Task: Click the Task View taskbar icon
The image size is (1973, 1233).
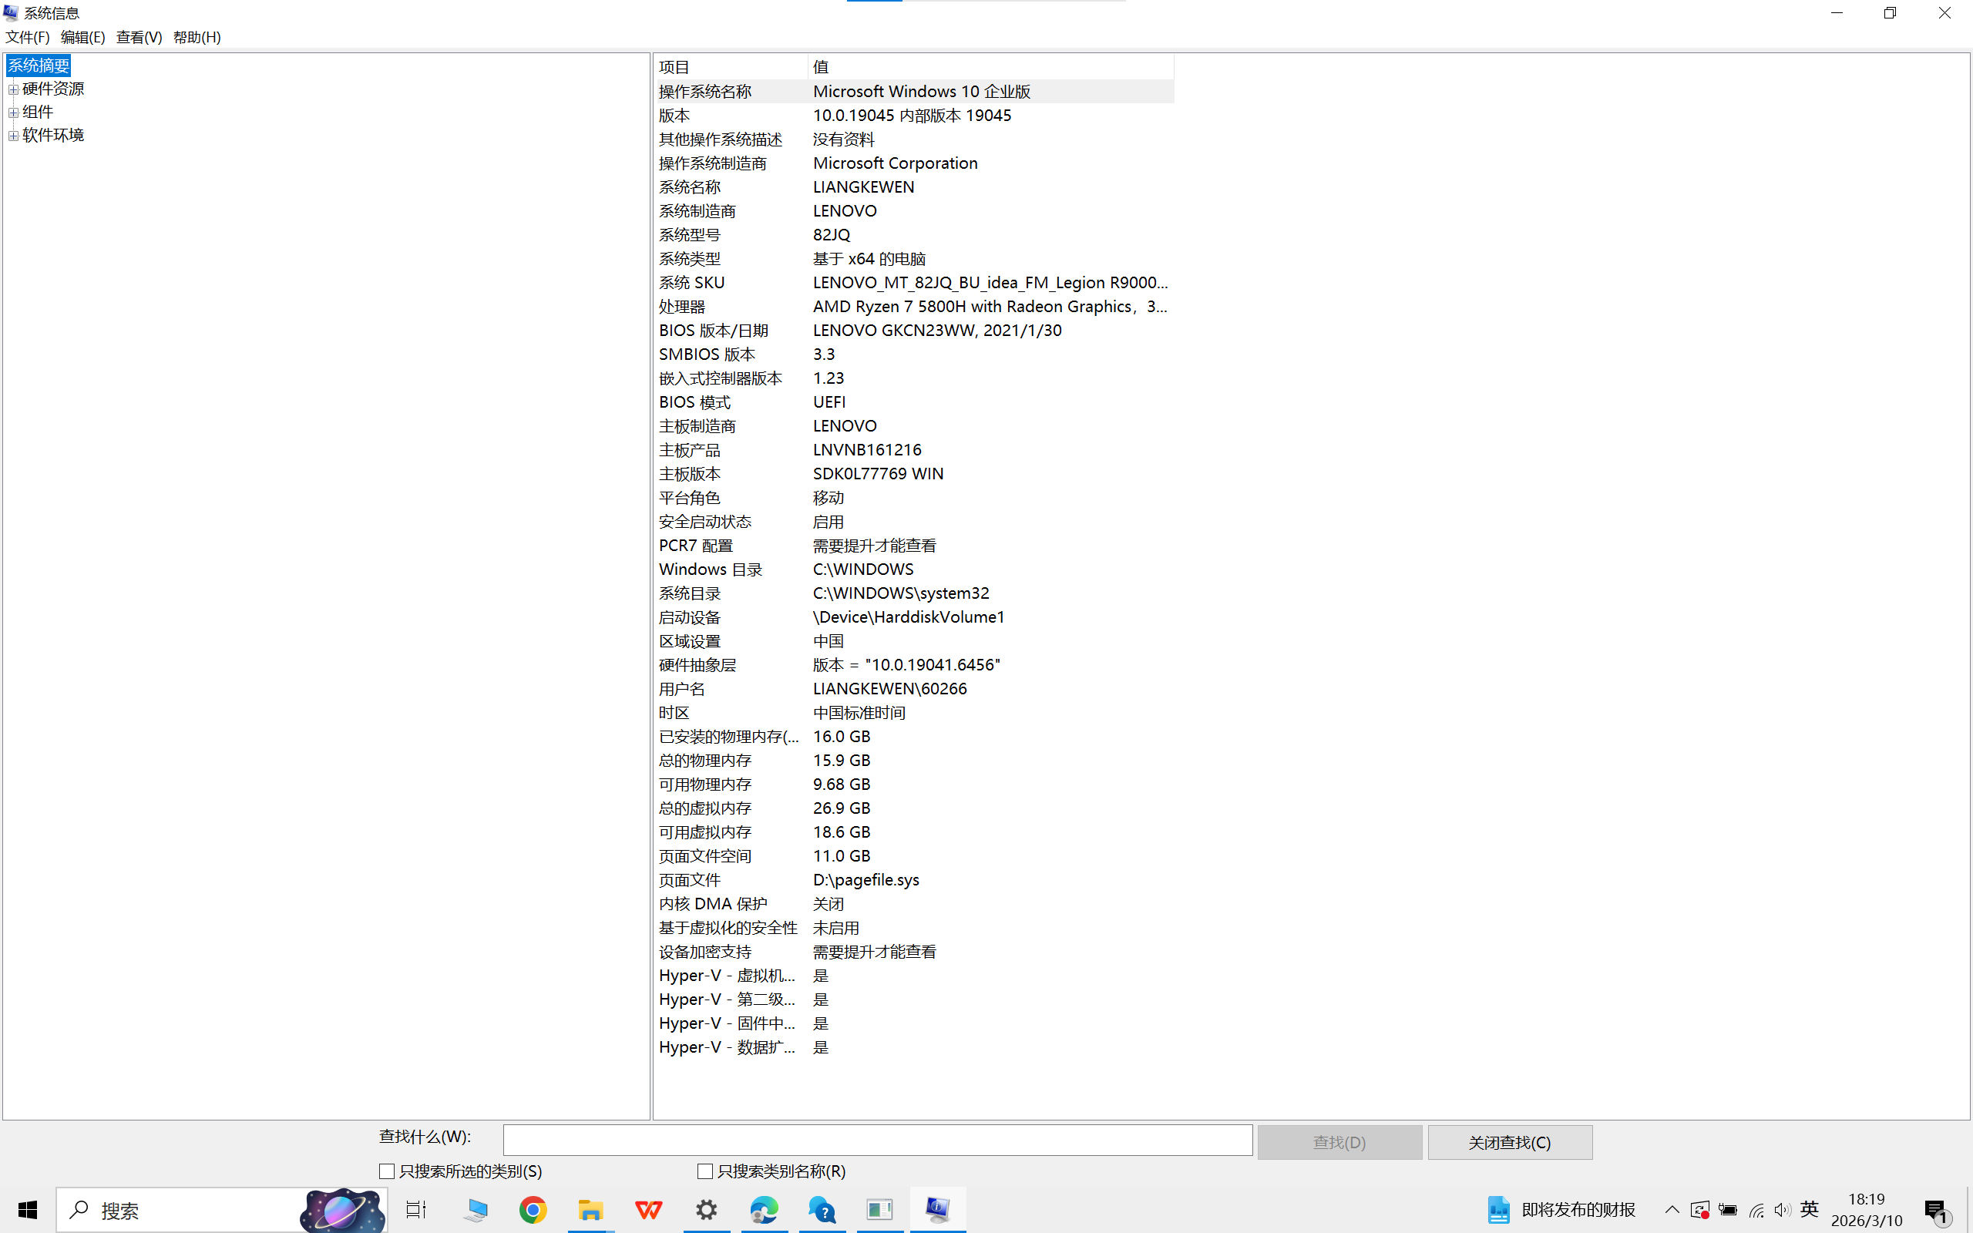Action: [x=416, y=1210]
